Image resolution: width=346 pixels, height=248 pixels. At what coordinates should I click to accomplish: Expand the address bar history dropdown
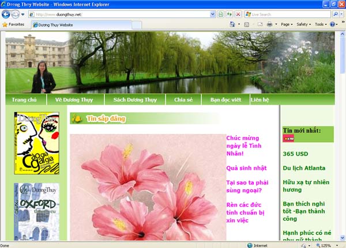[213, 14]
